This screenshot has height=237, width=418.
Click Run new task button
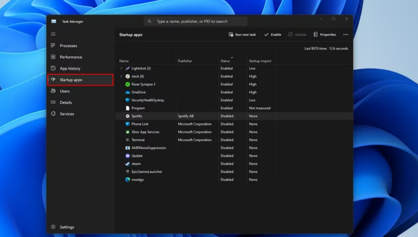pyautogui.click(x=242, y=35)
